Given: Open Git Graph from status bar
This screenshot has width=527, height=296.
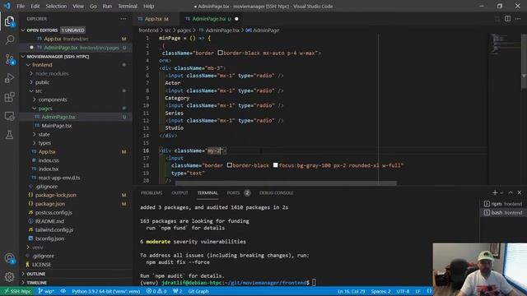Looking at the screenshot, I should pyautogui.click(x=198, y=291).
